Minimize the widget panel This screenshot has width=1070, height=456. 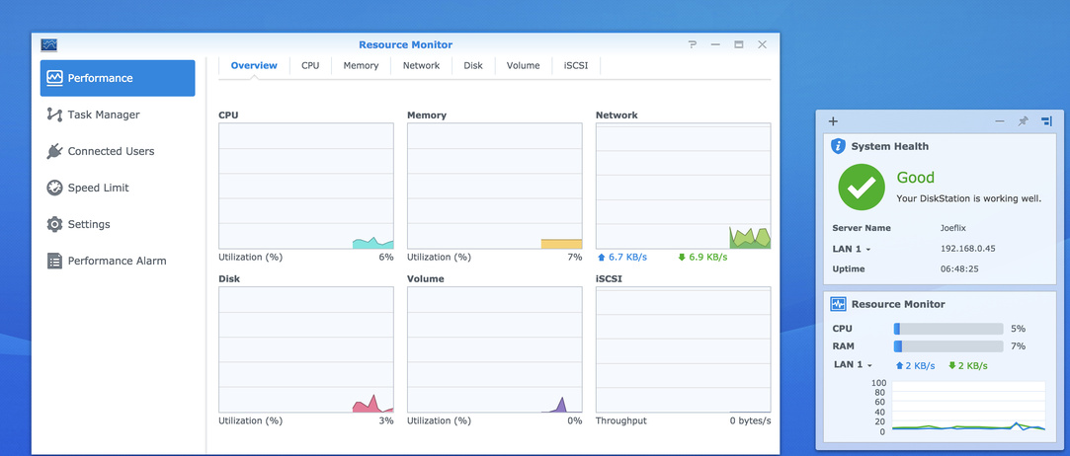click(x=1000, y=121)
